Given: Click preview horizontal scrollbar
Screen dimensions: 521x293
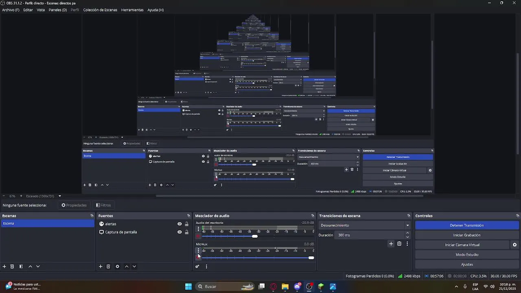Looking at the screenshot, I should (289, 196).
